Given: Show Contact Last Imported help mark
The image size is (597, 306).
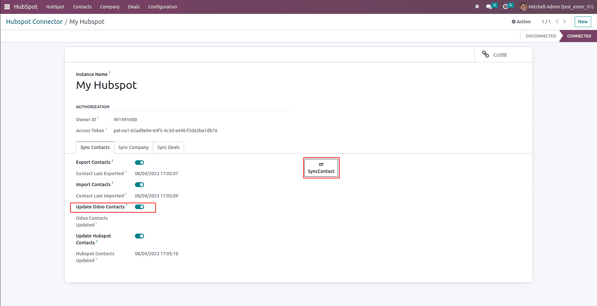Looking at the screenshot, I should 126,194.
